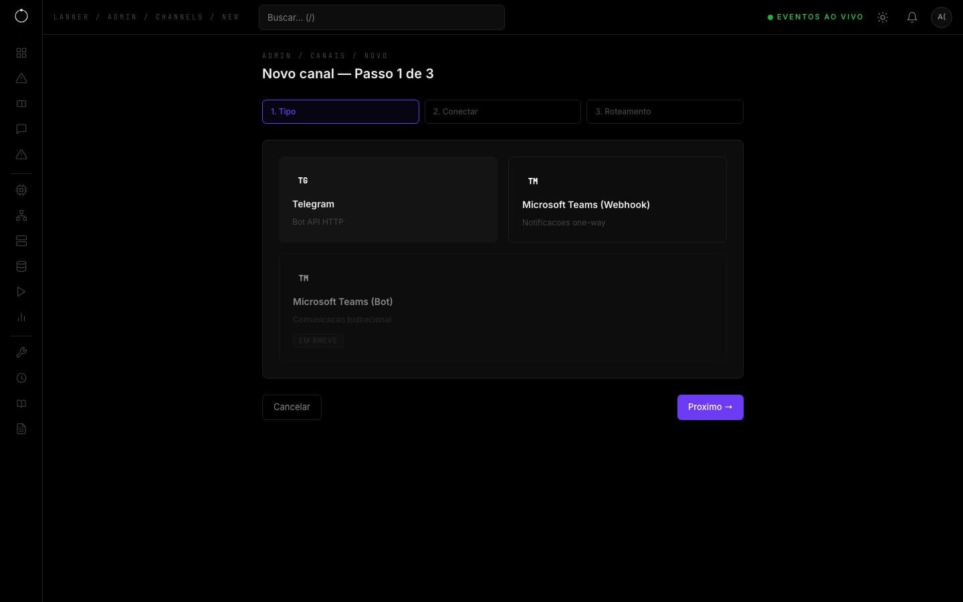963x602 pixels.
Task: Go to step 1. Tipo
Action: tap(340, 112)
